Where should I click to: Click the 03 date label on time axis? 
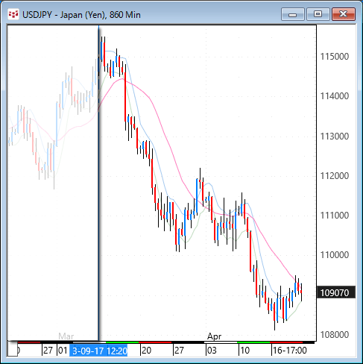[x=212, y=351]
